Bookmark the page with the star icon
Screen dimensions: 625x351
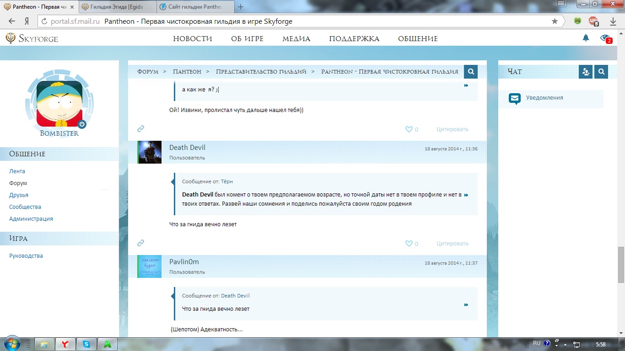[555, 21]
